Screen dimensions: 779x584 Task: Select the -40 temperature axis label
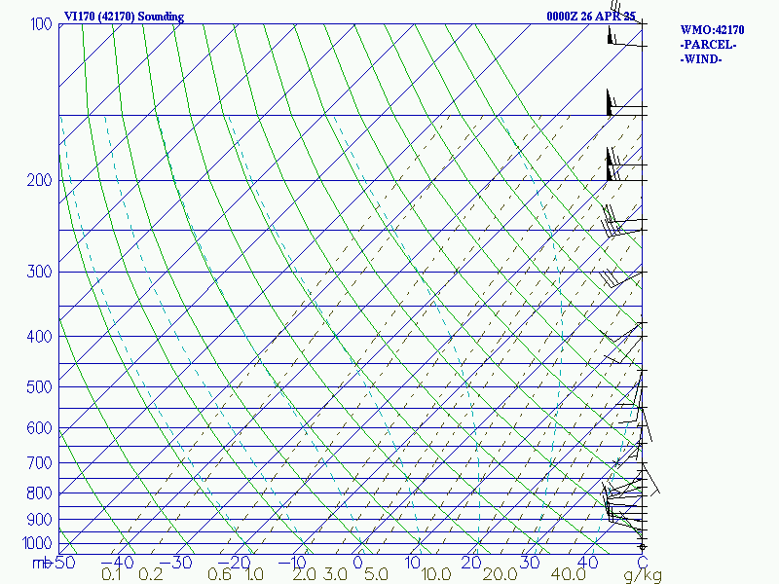tap(117, 563)
